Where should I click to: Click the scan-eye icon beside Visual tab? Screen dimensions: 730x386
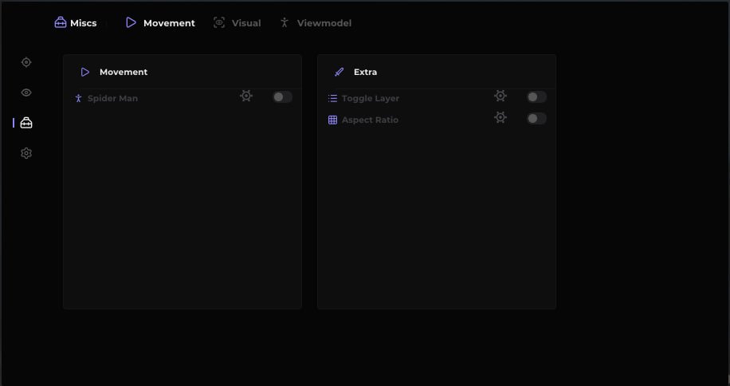tap(219, 22)
